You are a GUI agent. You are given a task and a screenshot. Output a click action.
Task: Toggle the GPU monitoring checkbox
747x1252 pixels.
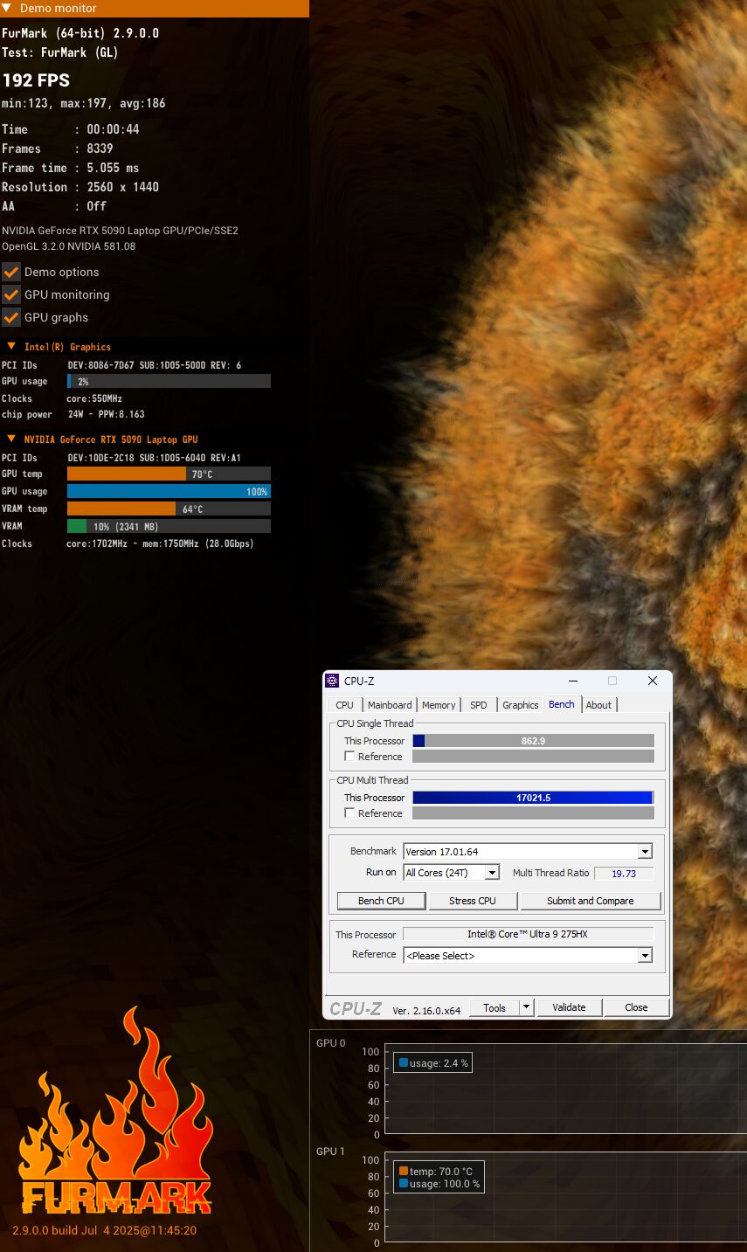point(10,294)
